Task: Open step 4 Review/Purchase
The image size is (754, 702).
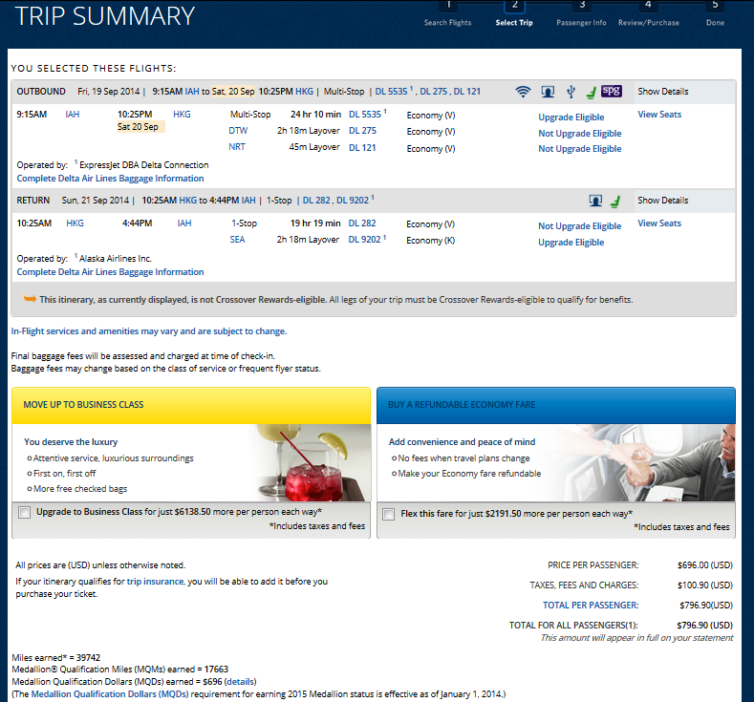Action: tap(648, 14)
